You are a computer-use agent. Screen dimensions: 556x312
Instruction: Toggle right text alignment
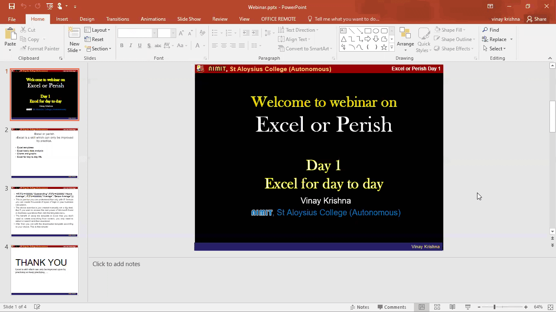pyautogui.click(x=233, y=45)
